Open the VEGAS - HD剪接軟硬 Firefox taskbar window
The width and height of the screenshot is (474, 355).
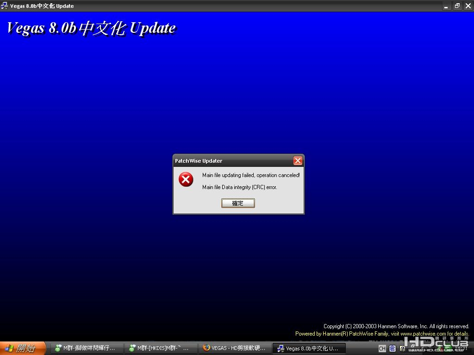[x=235, y=348]
